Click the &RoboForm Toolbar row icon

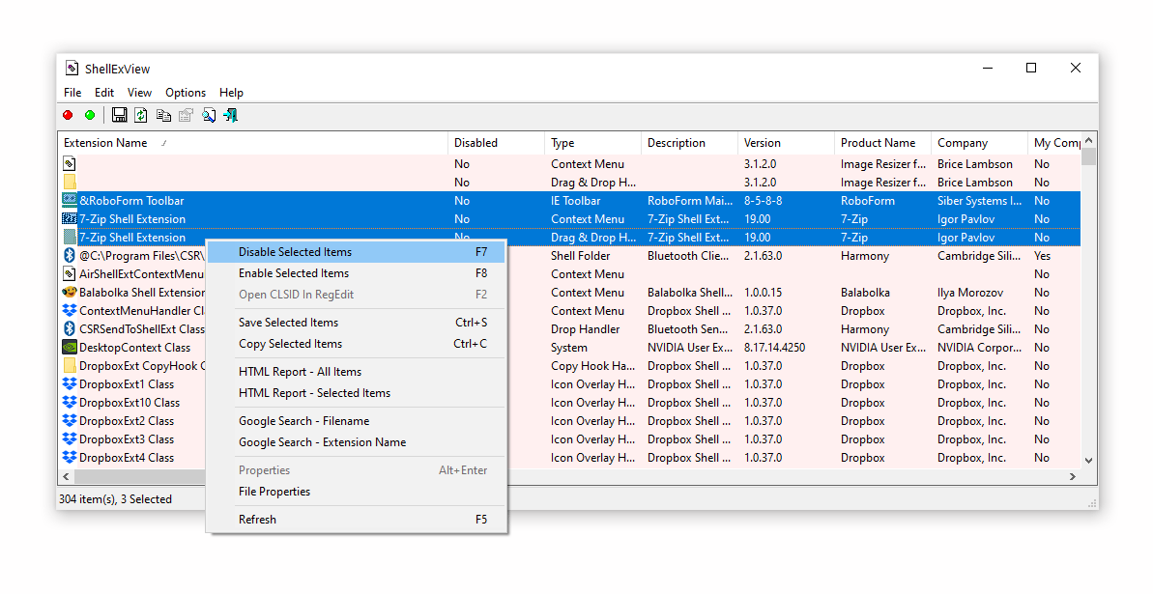pos(70,200)
